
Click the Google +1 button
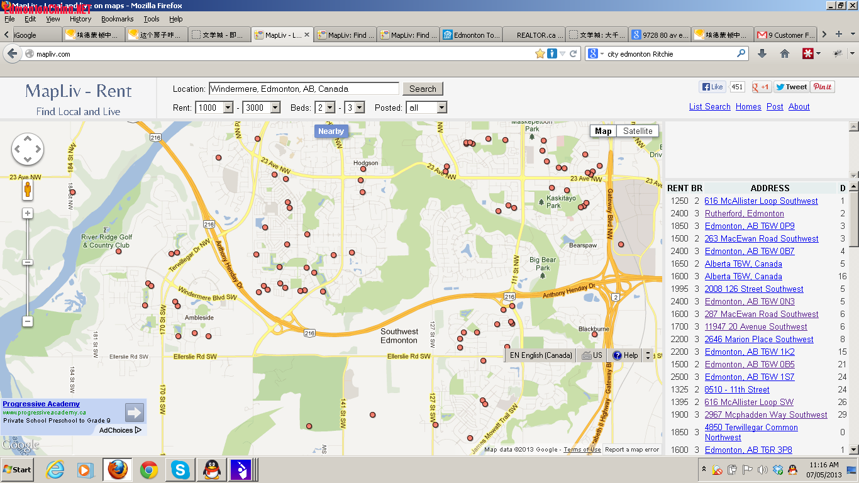[x=762, y=87]
